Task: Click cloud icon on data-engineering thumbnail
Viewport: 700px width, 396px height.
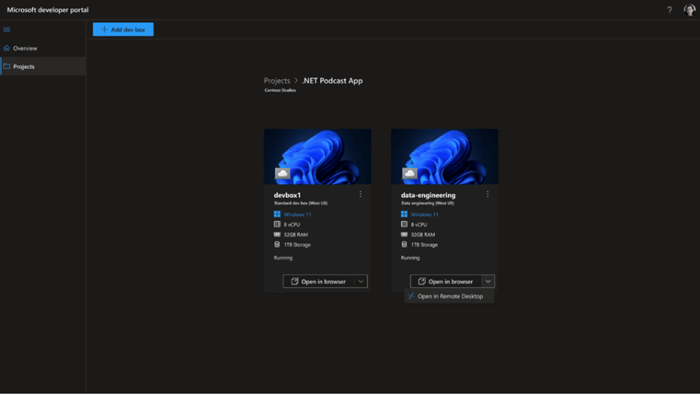Action: click(410, 173)
